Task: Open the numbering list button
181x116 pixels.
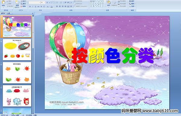Action: (x=62, y=2)
